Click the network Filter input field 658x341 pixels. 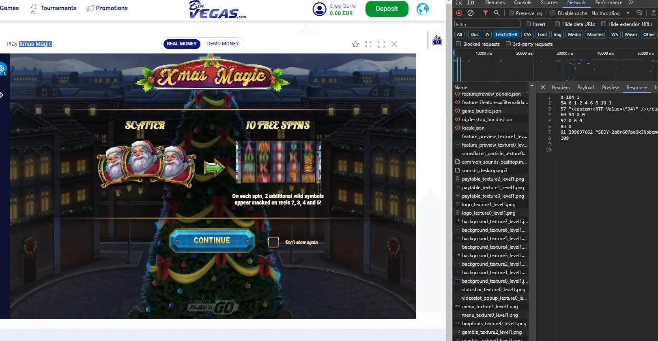point(487,24)
